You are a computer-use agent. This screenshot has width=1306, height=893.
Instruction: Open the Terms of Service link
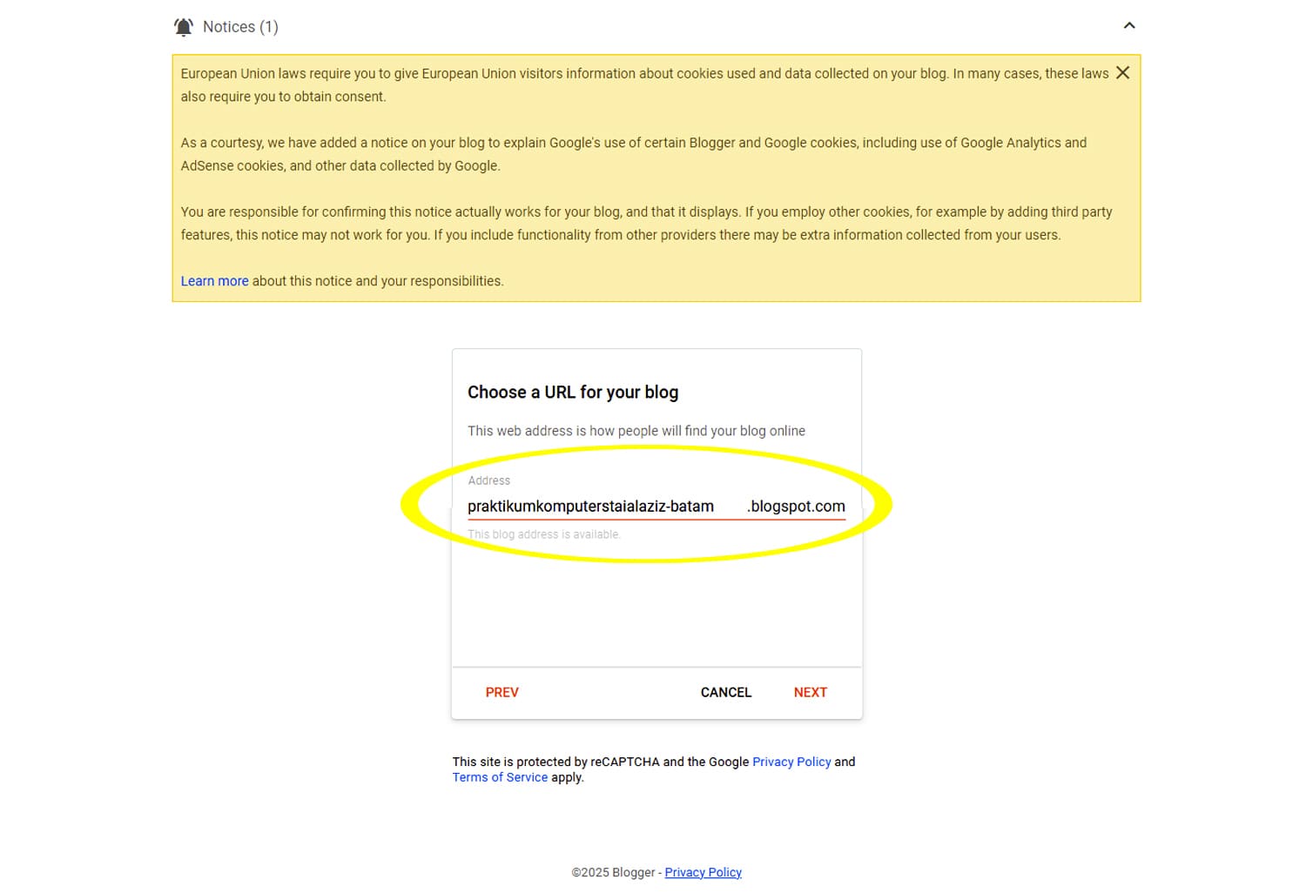[x=500, y=777]
